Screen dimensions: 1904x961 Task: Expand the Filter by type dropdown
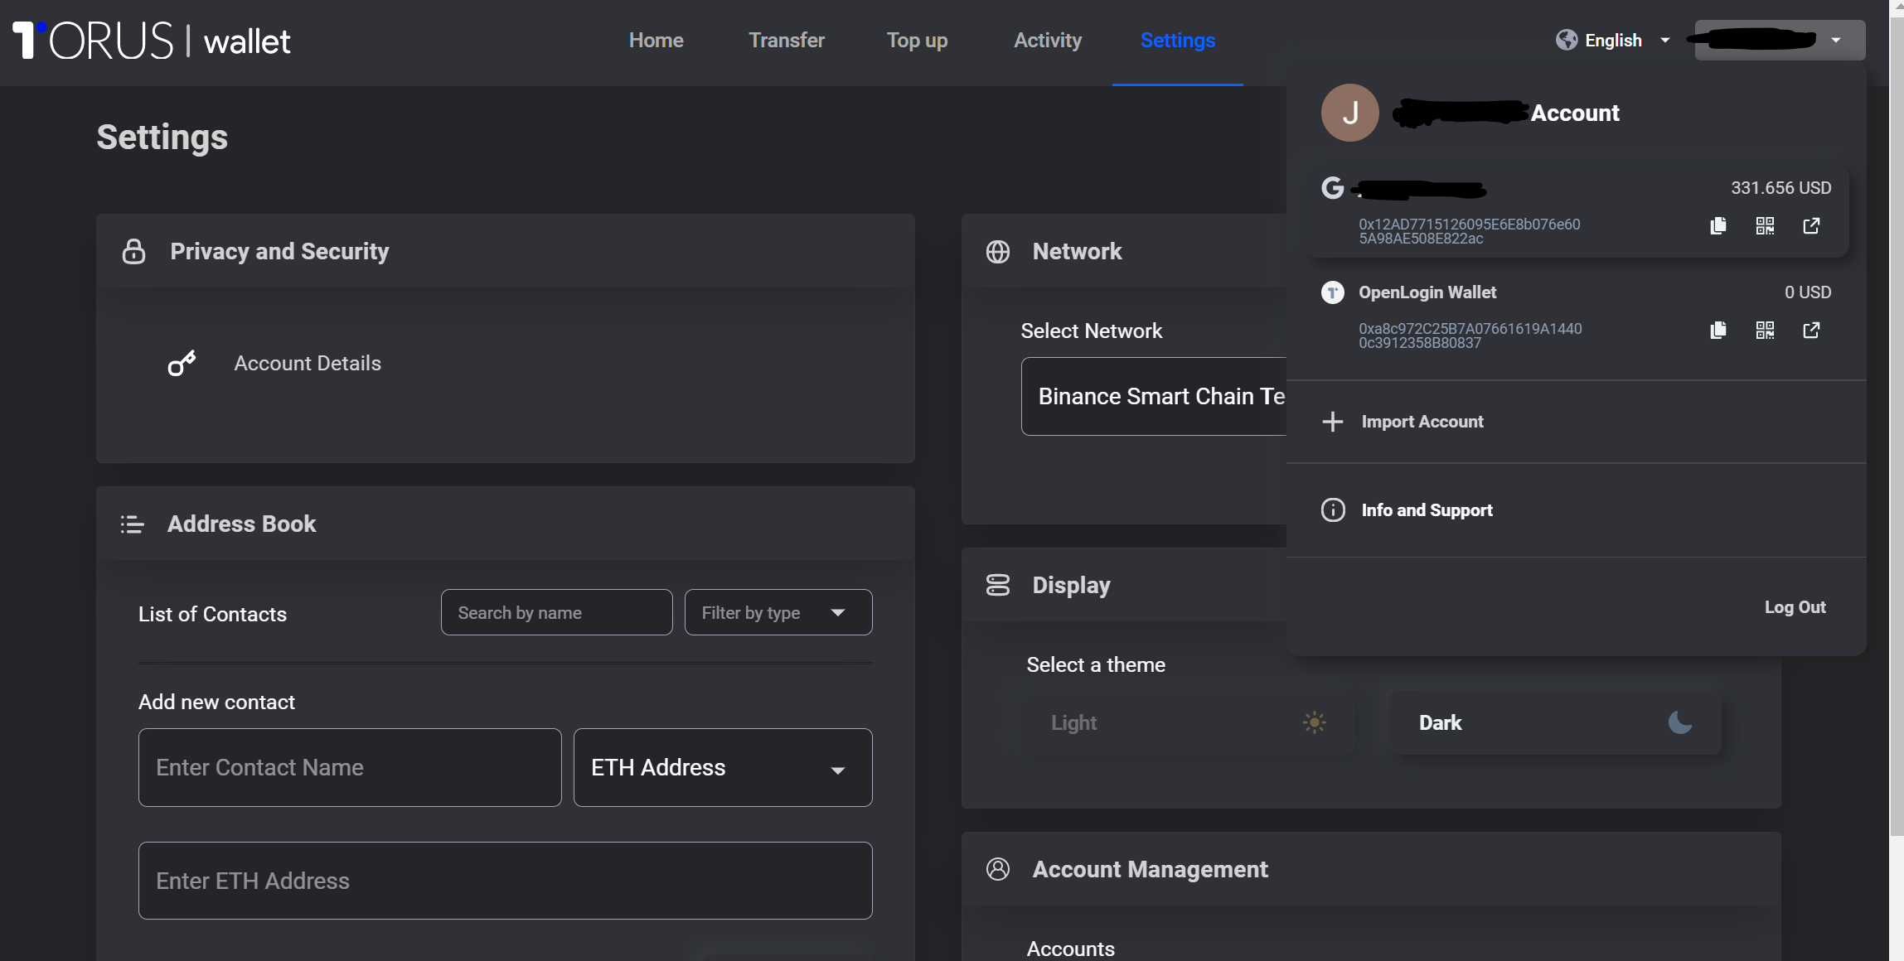coord(778,611)
